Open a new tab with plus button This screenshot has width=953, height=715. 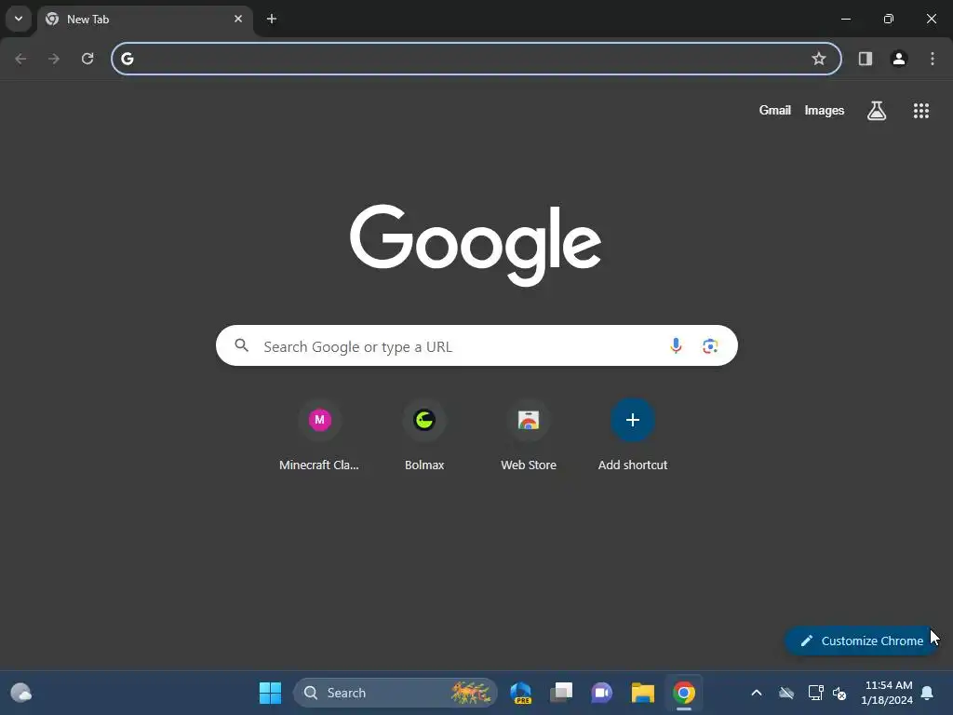point(272,19)
